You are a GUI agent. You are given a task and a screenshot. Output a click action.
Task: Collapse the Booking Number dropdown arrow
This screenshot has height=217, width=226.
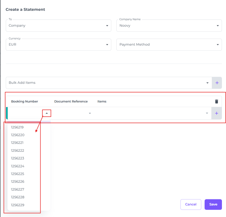pos(47,113)
